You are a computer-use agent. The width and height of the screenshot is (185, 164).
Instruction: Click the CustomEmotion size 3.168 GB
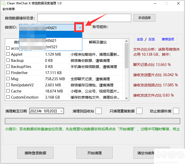click(x=52, y=97)
